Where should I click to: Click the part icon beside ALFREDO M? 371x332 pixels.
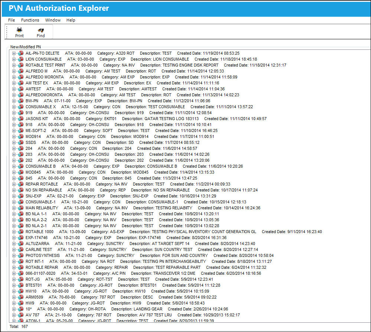click(21, 71)
